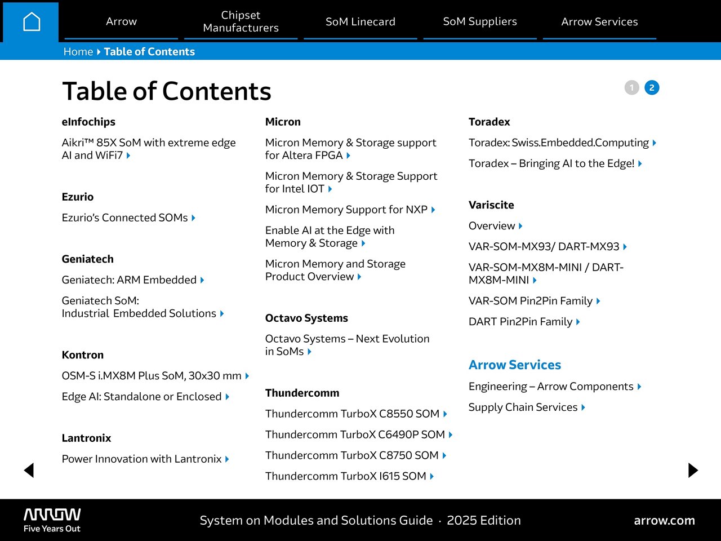
Task: Open Engineering – Arrow Components
Action: point(555,386)
